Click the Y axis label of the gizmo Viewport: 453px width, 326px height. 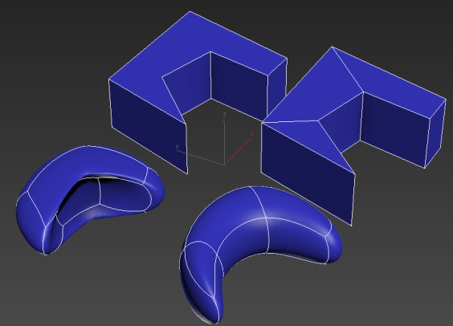(178, 147)
